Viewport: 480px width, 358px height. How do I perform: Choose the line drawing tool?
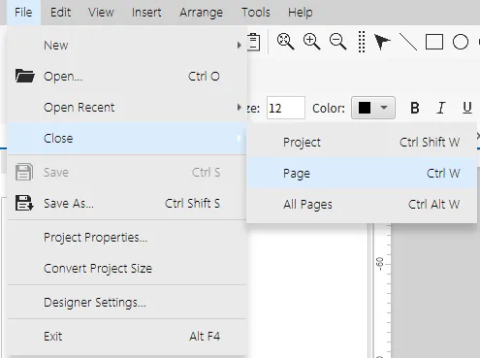pyautogui.click(x=408, y=42)
